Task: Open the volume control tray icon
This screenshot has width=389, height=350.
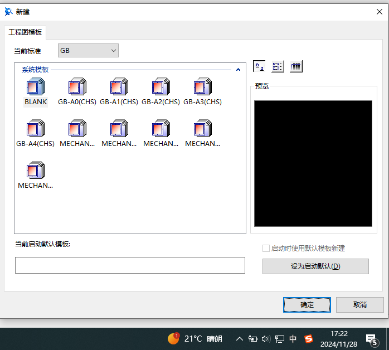Action: [x=266, y=339]
